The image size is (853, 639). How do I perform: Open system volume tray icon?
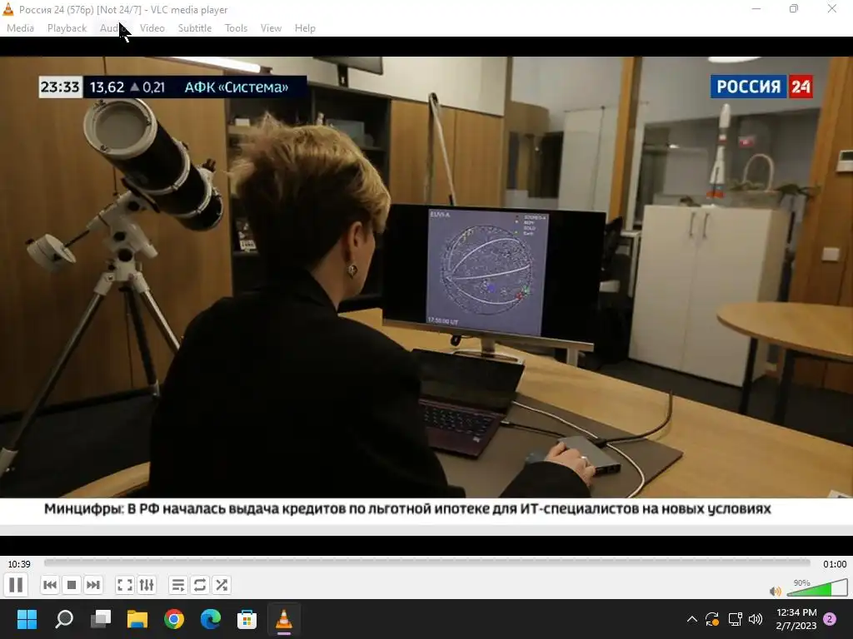point(756,619)
